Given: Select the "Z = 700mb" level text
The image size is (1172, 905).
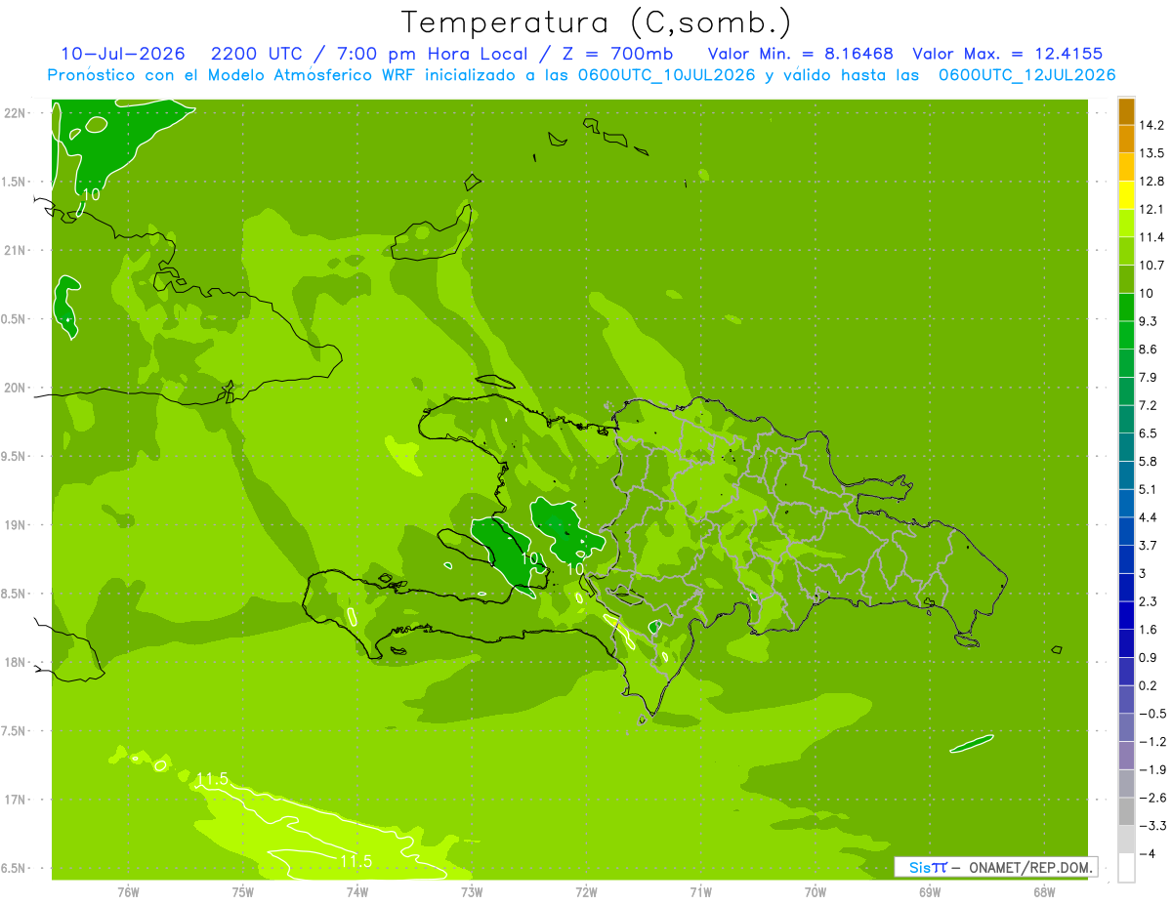Looking at the screenshot, I should click(613, 55).
